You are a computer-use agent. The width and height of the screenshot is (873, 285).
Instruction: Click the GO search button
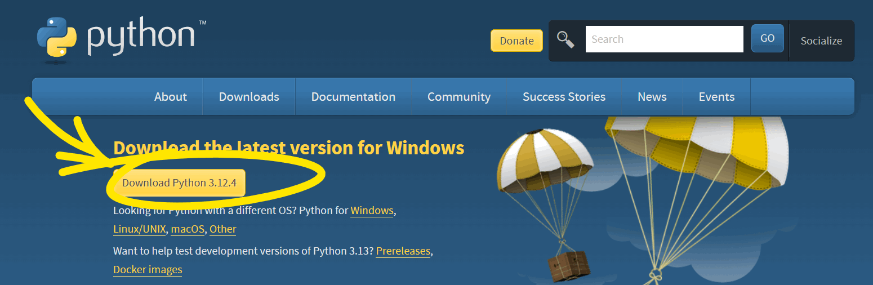tap(767, 38)
